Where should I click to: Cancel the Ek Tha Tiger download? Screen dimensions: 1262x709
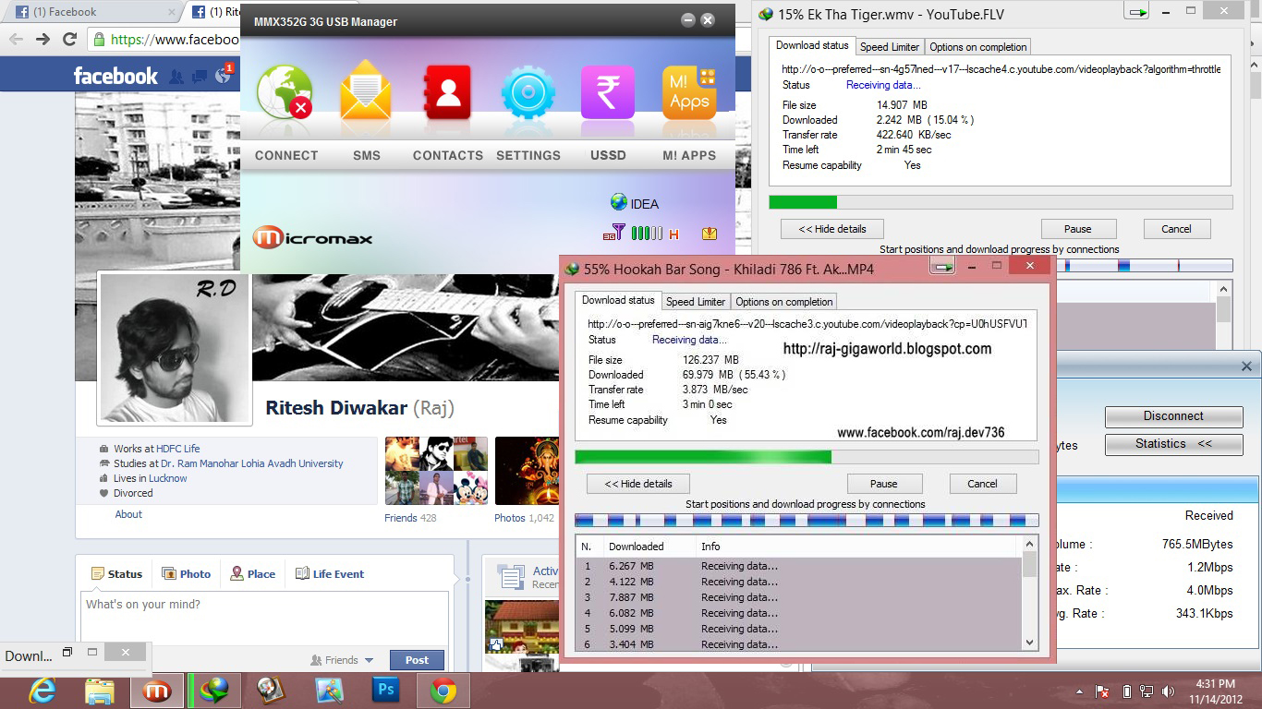click(x=1177, y=229)
